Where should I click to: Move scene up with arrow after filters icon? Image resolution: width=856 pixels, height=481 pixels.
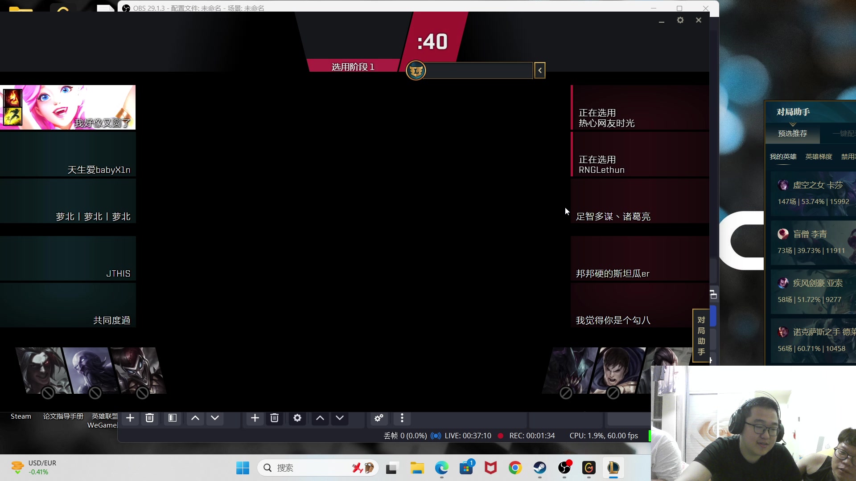(x=195, y=418)
